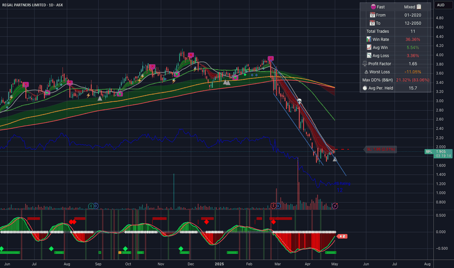Click the rising chart icon beside Avg Win

tap(369, 47)
